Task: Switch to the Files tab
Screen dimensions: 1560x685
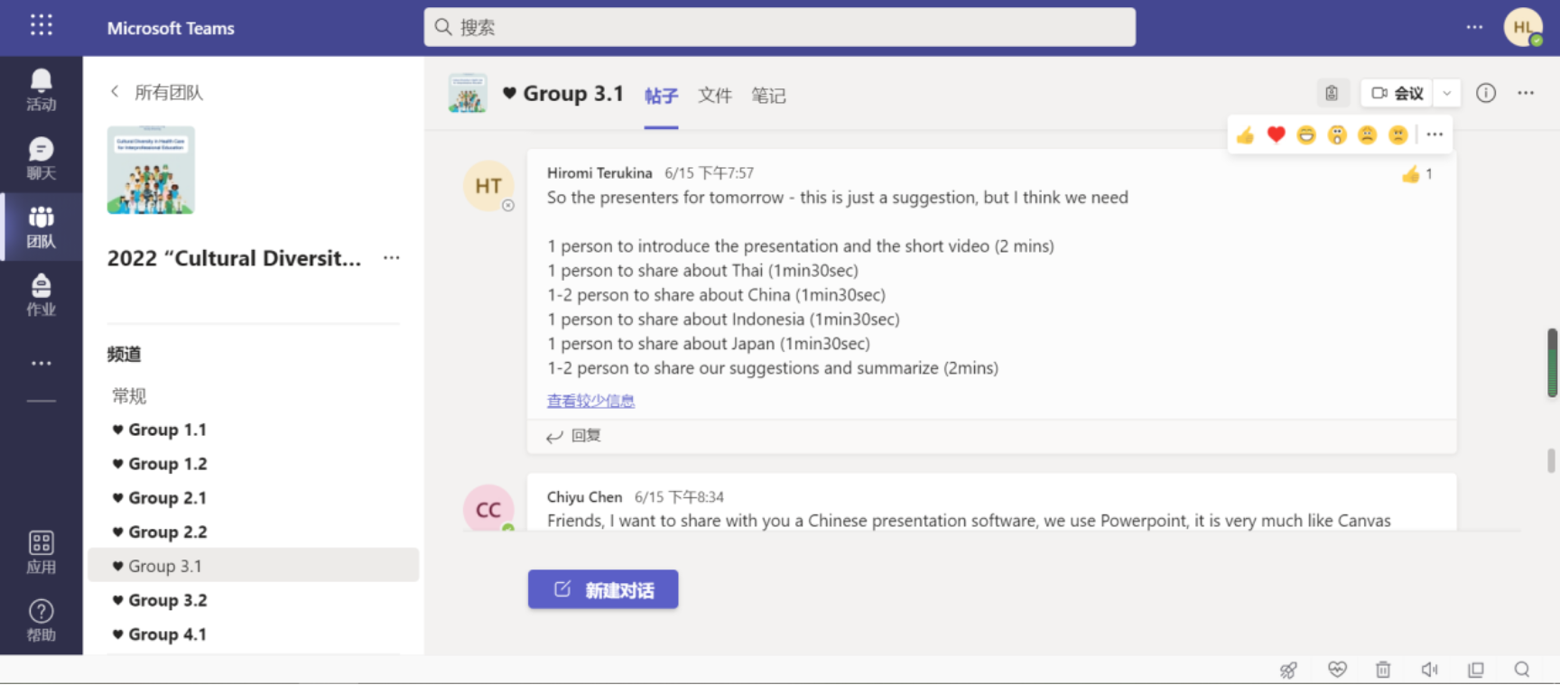Action: click(x=714, y=96)
